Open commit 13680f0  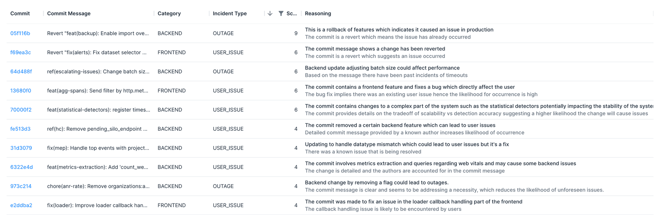pos(21,91)
